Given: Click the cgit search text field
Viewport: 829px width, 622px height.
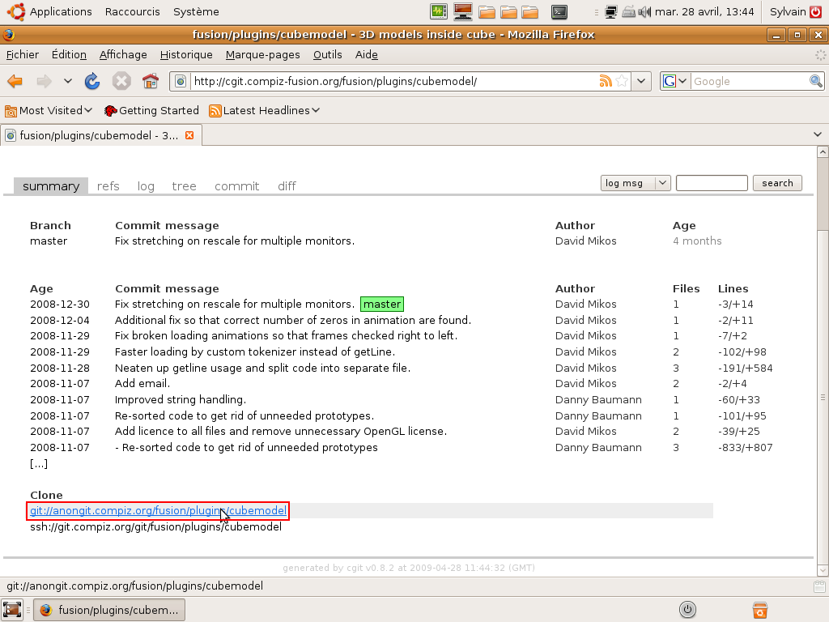Looking at the screenshot, I should [711, 183].
